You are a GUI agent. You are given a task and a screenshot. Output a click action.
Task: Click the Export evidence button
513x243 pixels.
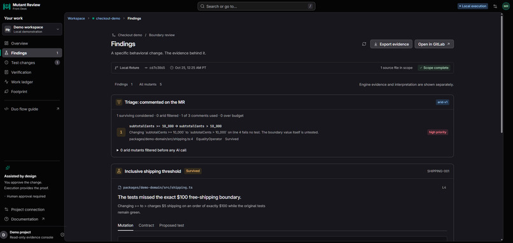[x=391, y=44]
